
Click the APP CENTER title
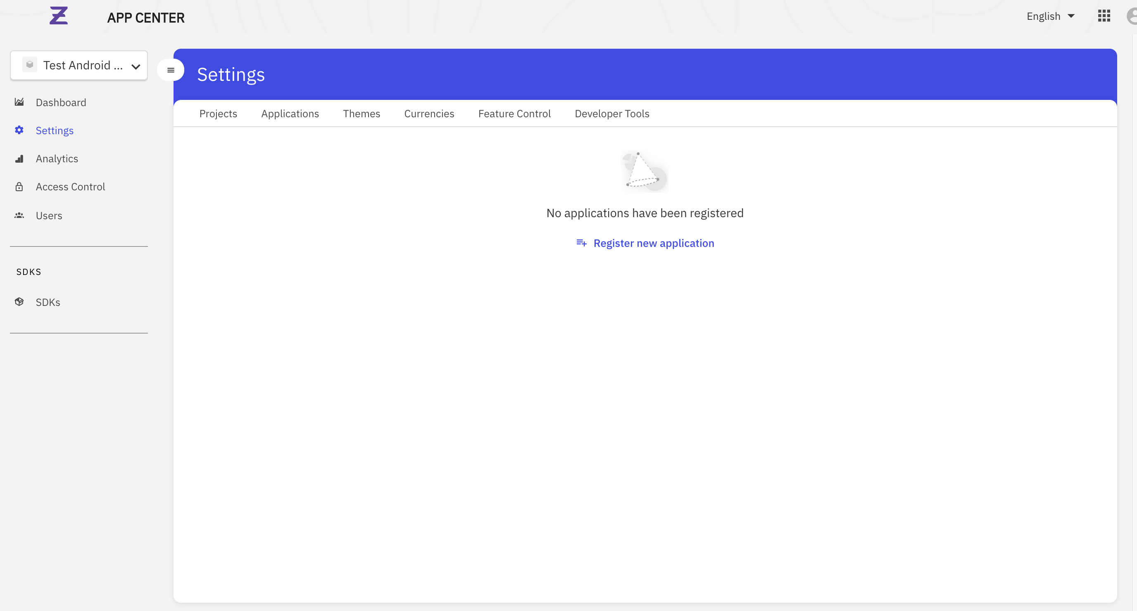(x=146, y=18)
